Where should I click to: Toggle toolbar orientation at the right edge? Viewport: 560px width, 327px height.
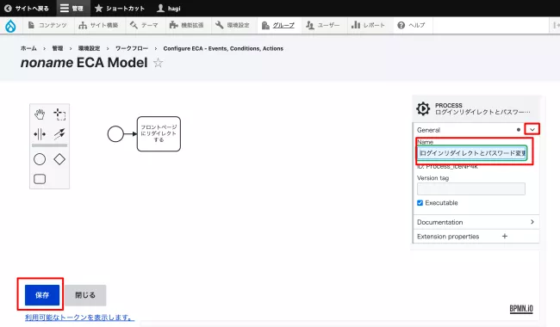pos(556,25)
